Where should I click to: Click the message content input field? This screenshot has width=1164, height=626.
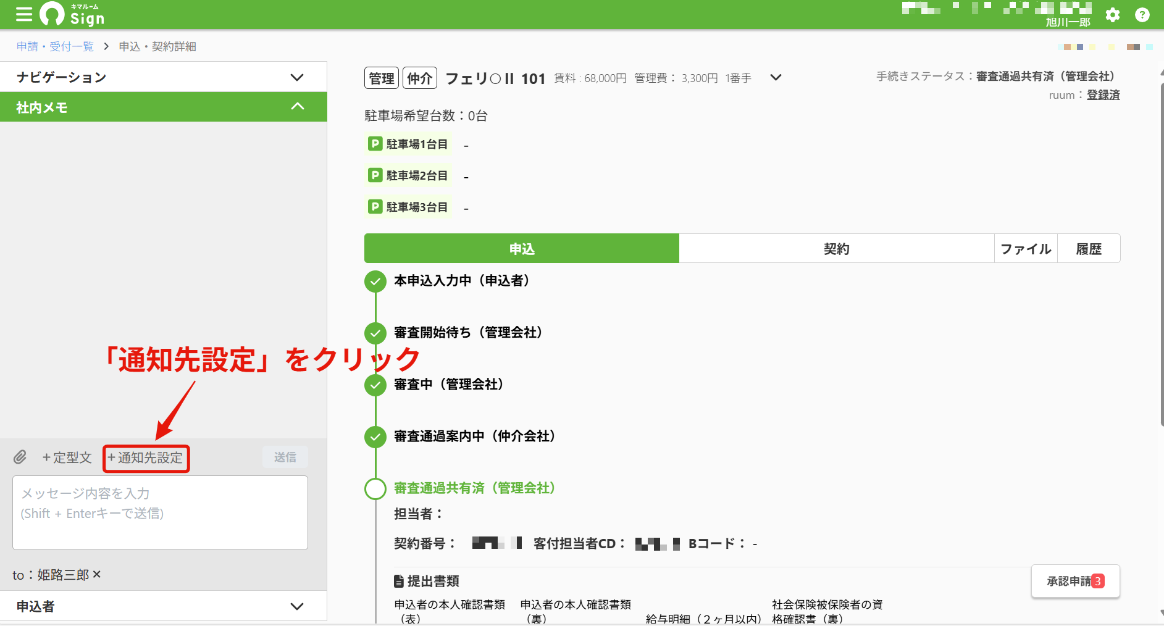(160, 512)
